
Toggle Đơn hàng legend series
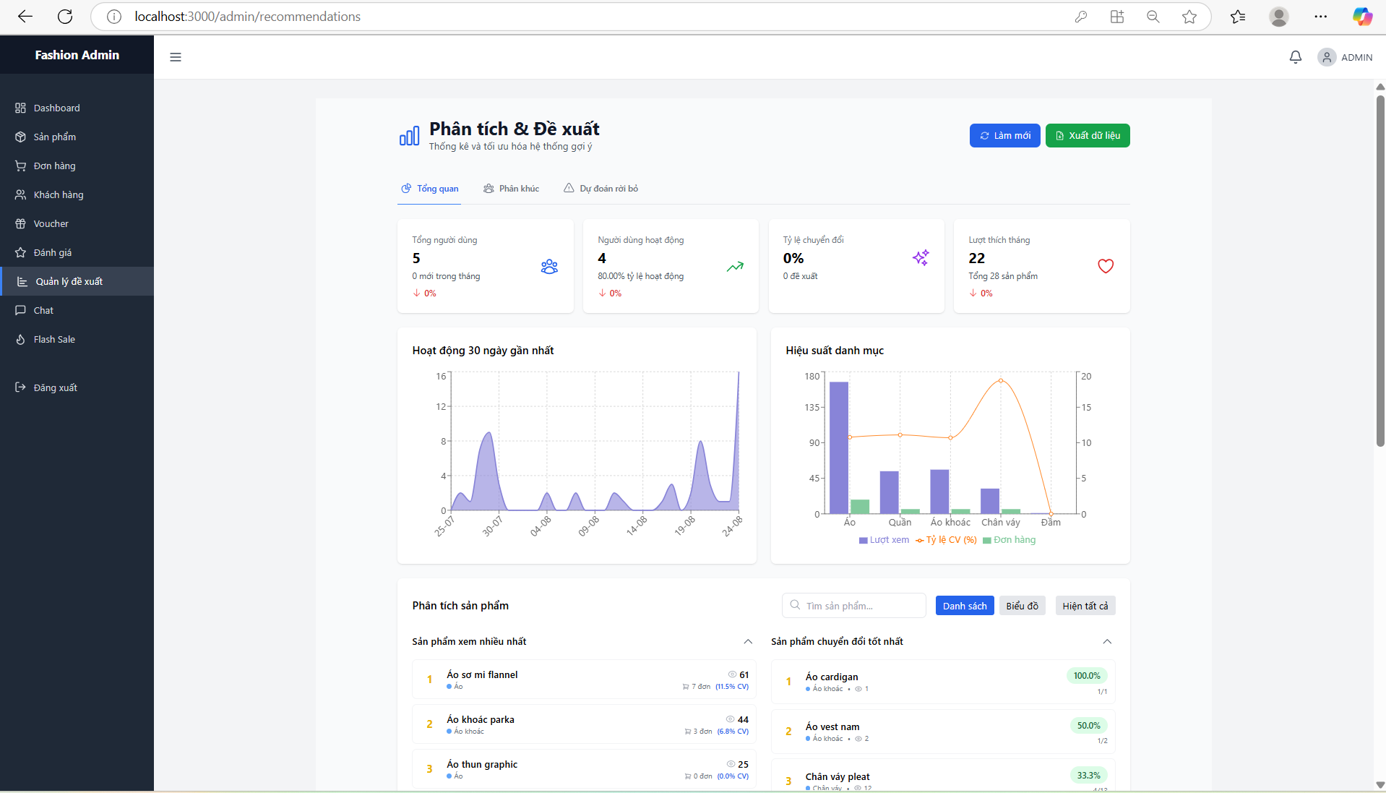[x=1009, y=540]
